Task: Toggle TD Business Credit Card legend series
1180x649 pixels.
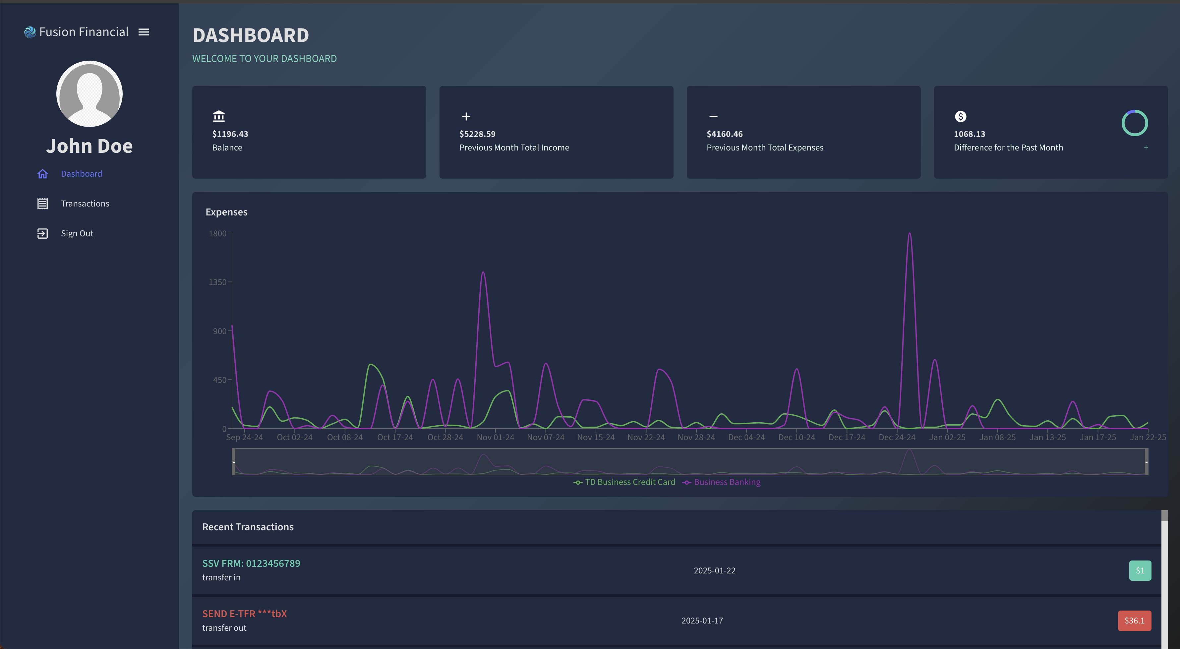Action: click(624, 482)
